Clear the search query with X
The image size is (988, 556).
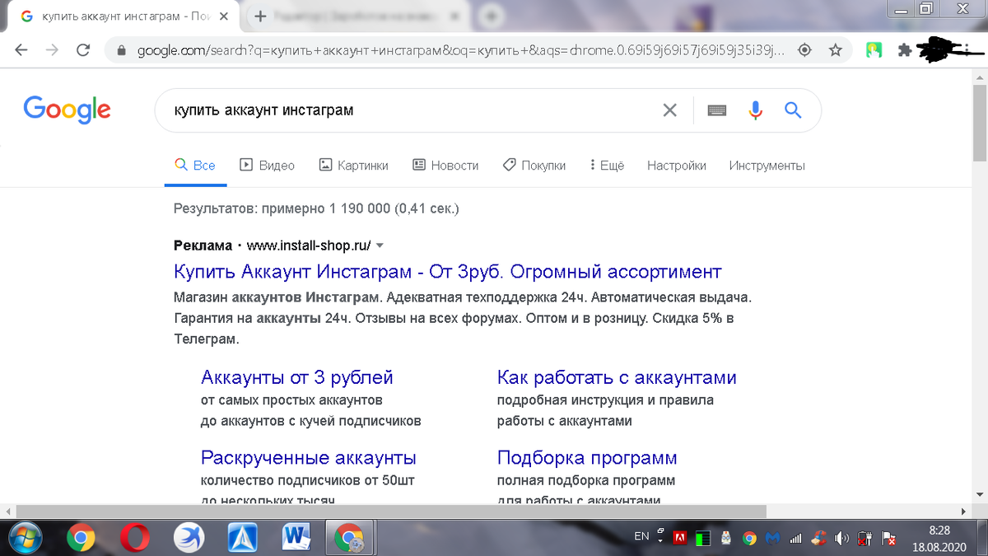[670, 110]
